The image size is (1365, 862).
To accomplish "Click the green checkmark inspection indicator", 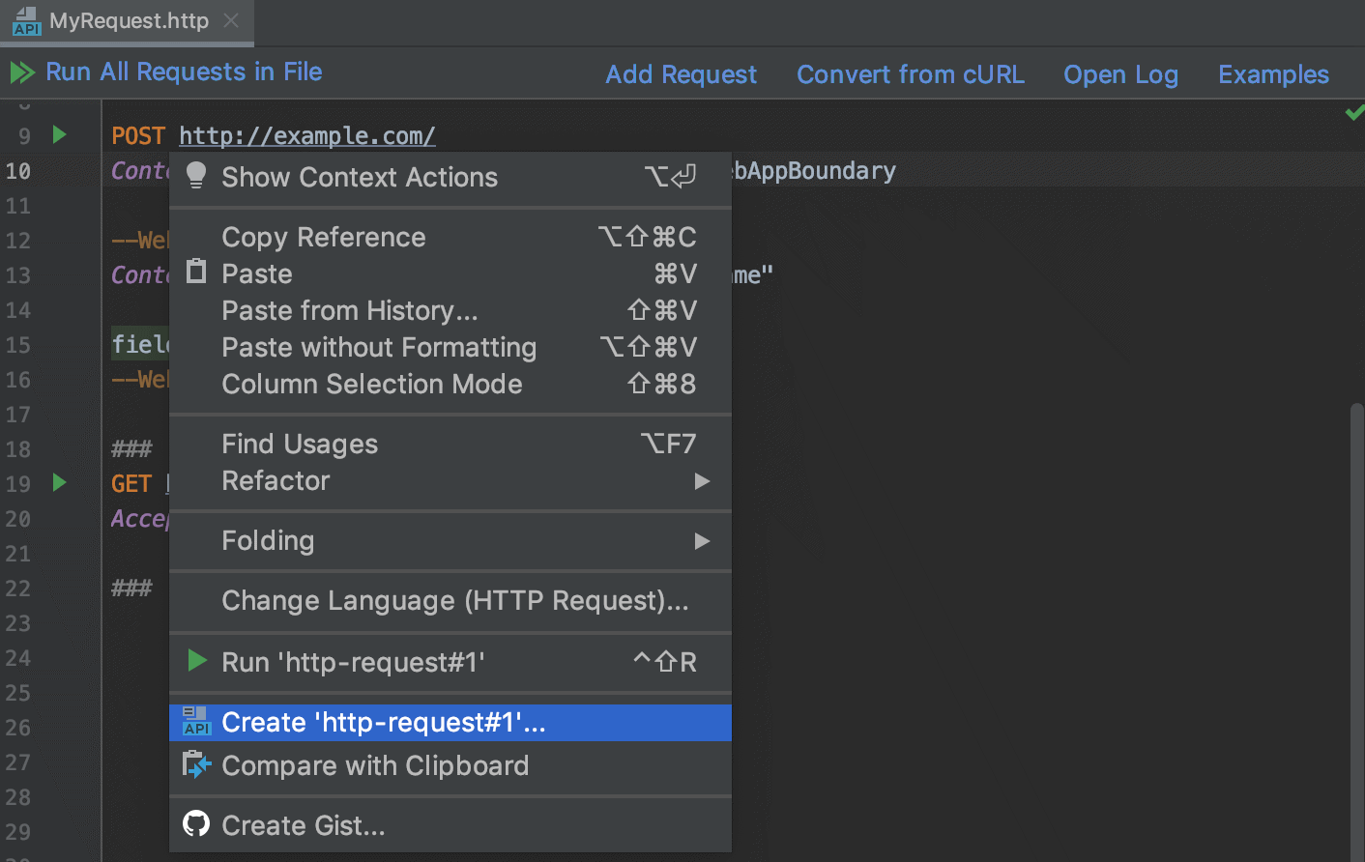I will click(1356, 113).
